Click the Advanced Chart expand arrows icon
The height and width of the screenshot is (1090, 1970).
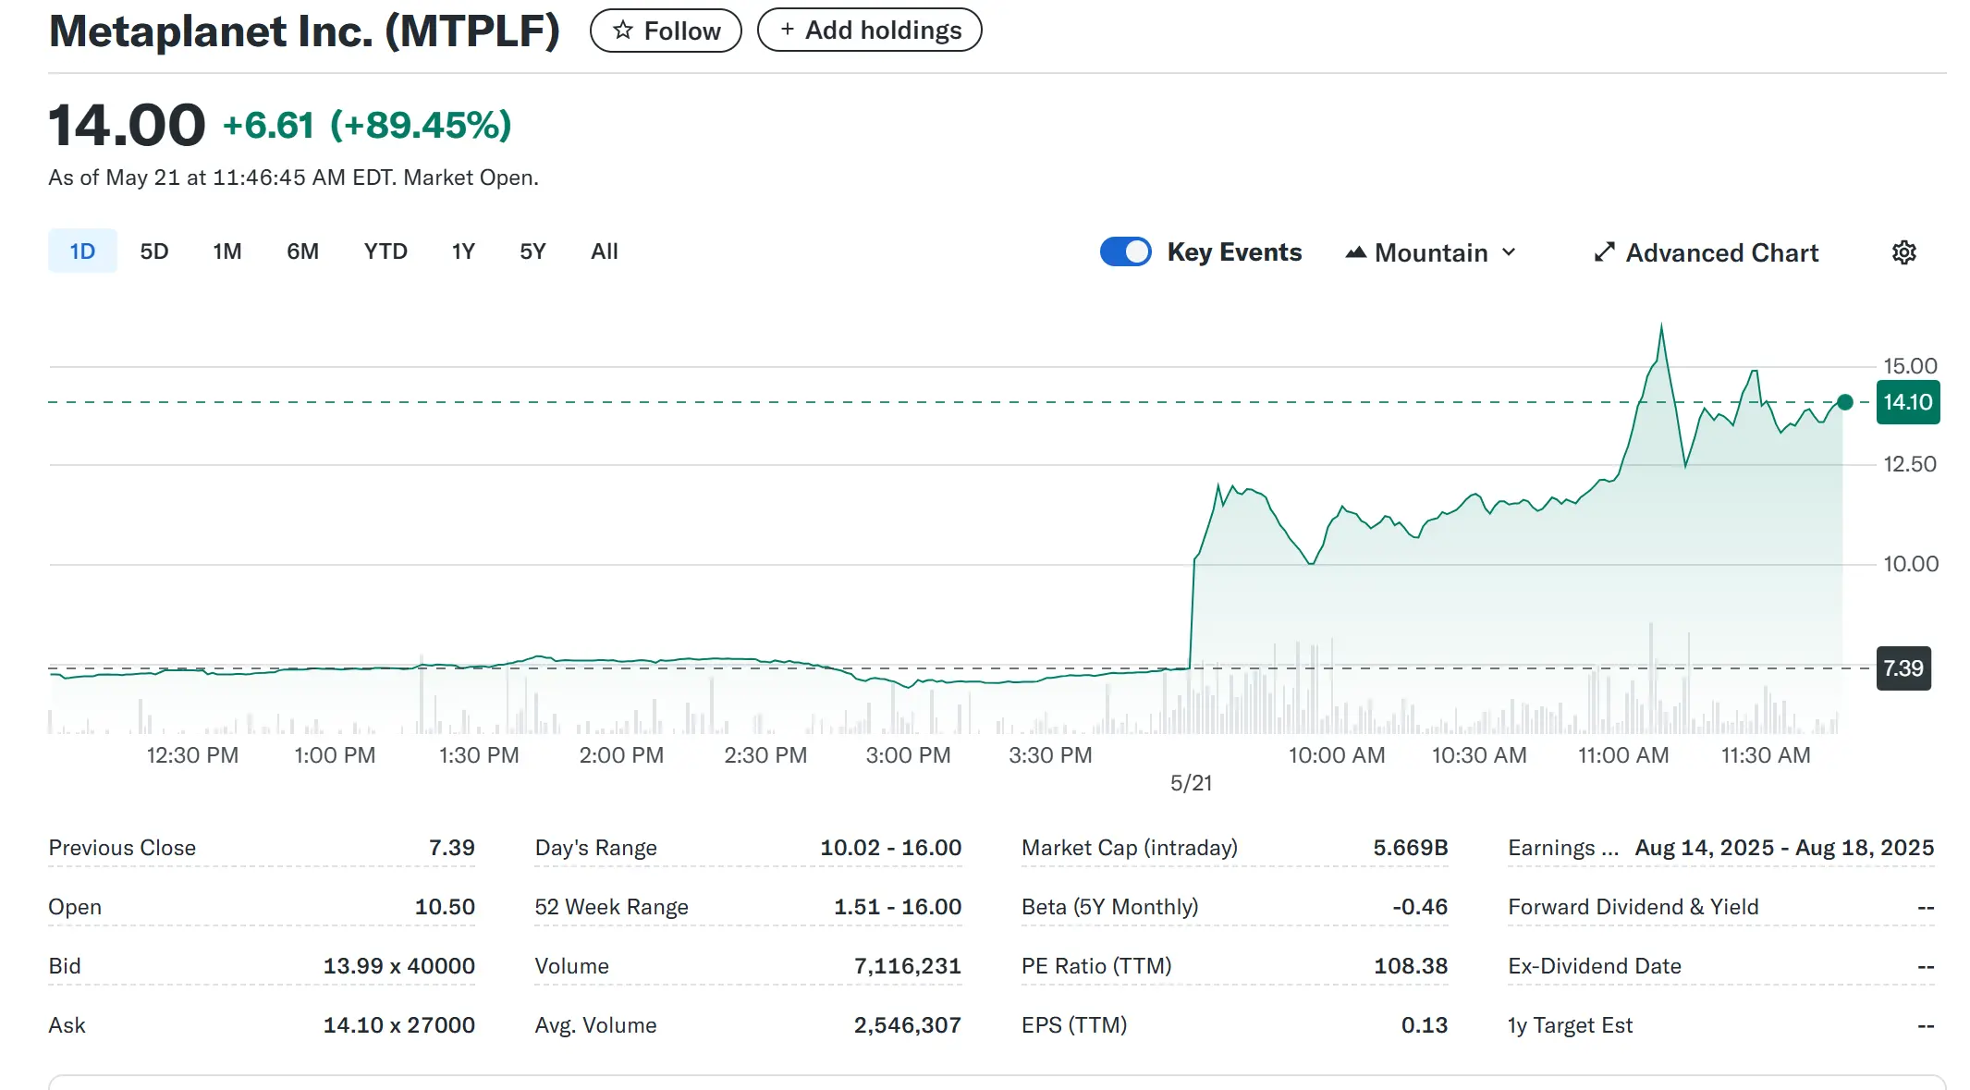(x=1604, y=252)
